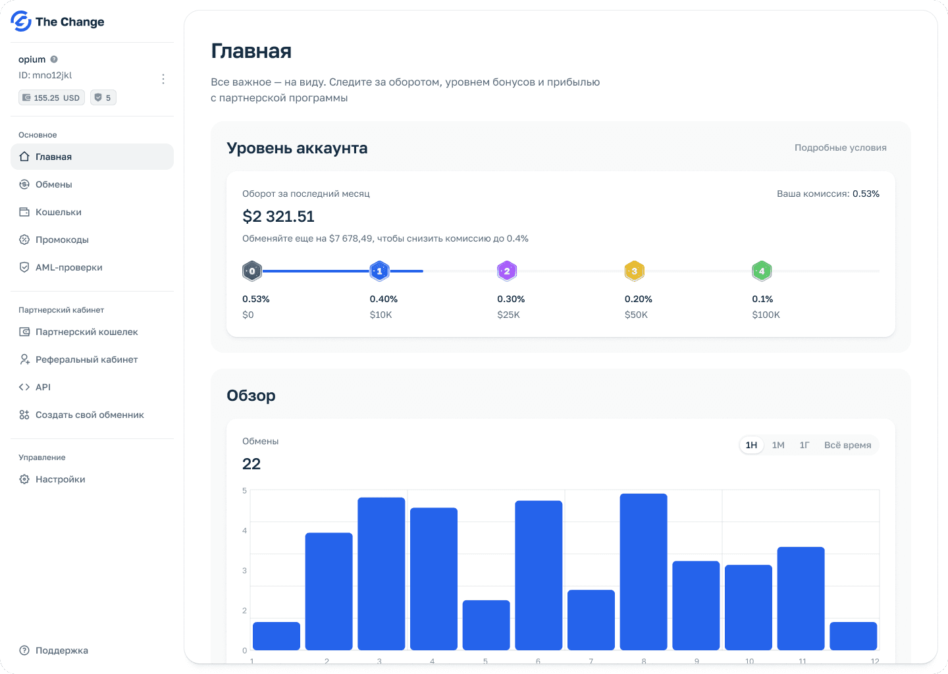Click the Поддержка help icon
Screen dimensions: 948x674
(24, 650)
